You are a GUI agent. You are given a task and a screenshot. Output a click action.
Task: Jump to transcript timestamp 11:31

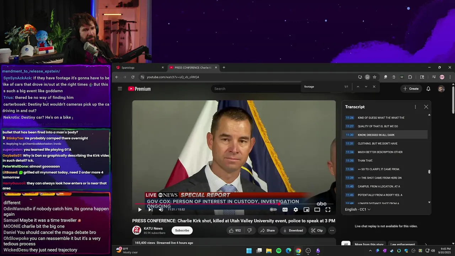[350, 143]
